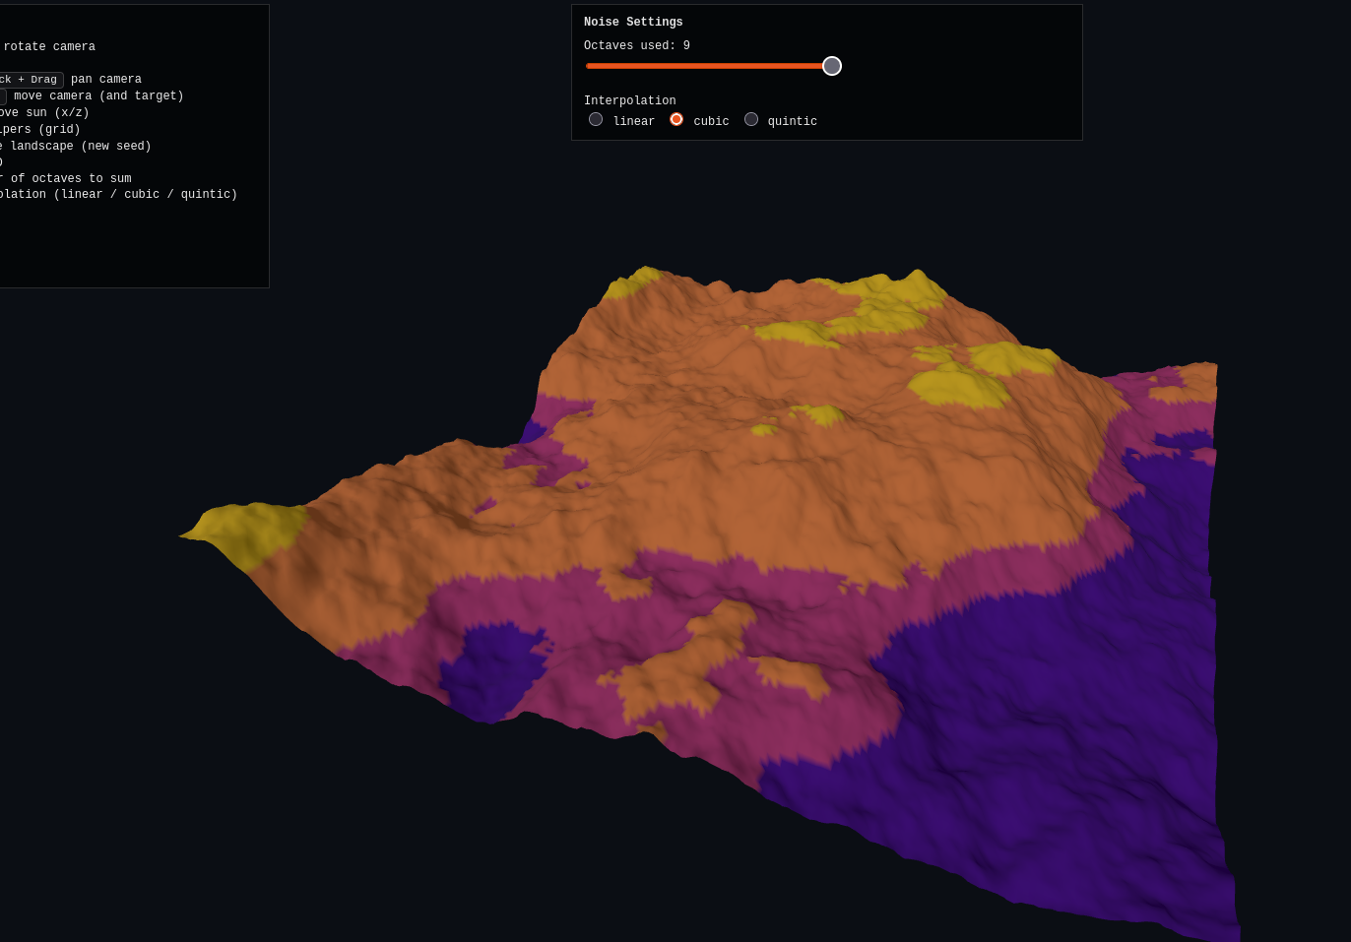Click the key badge beside move camera
The image size is (1351, 942).
tap(2, 96)
